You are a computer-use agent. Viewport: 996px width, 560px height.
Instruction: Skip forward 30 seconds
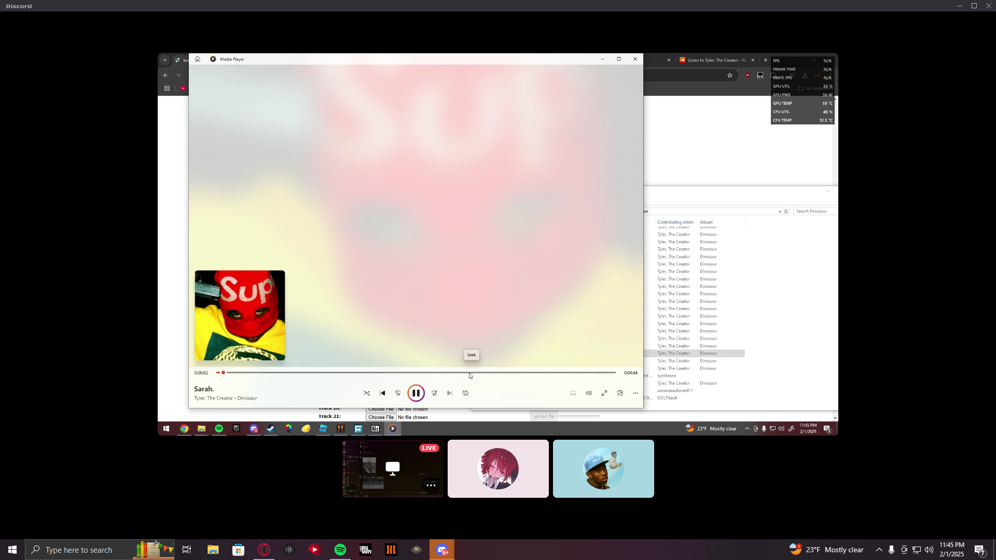[x=434, y=393]
